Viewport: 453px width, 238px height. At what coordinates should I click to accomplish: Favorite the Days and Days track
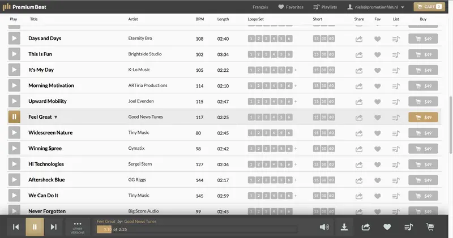point(377,39)
